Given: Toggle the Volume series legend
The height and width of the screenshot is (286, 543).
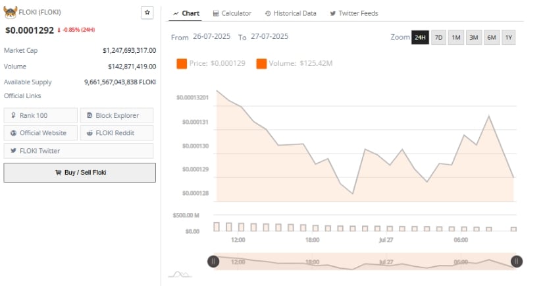Looking at the screenshot, I should (294, 63).
